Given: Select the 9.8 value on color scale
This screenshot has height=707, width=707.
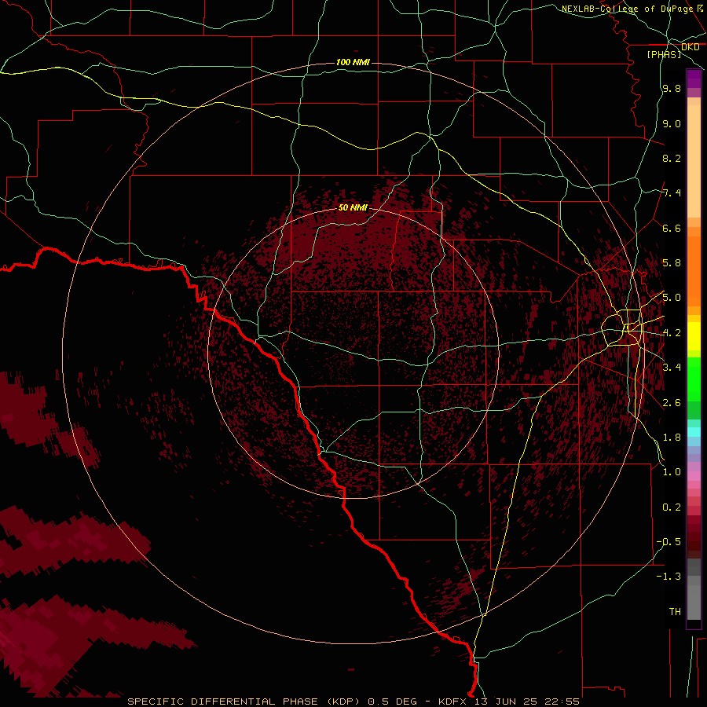Looking at the screenshot, I should 672,88.
